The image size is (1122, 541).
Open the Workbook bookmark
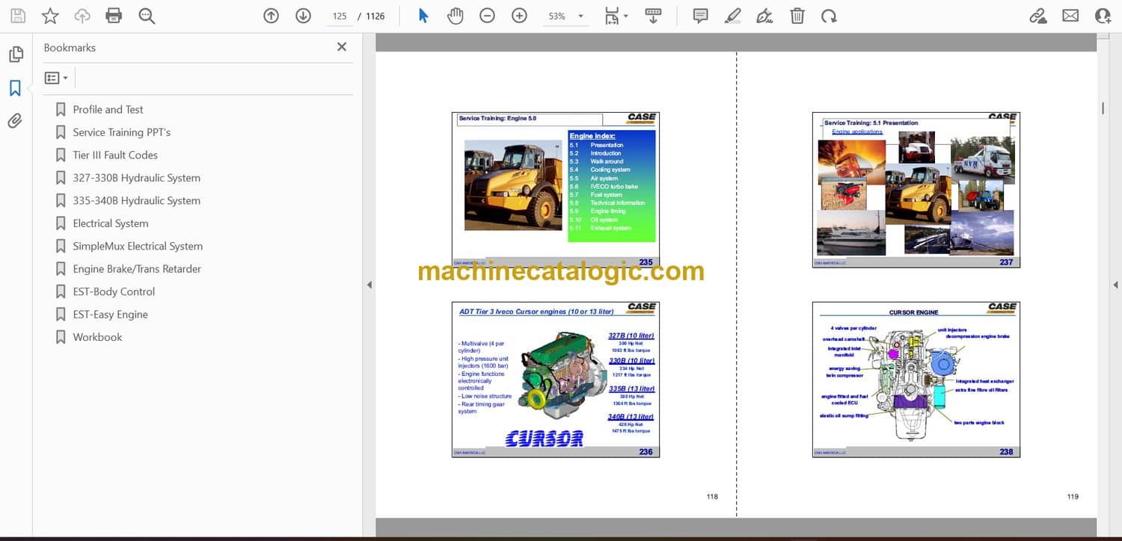click(97, 337)
